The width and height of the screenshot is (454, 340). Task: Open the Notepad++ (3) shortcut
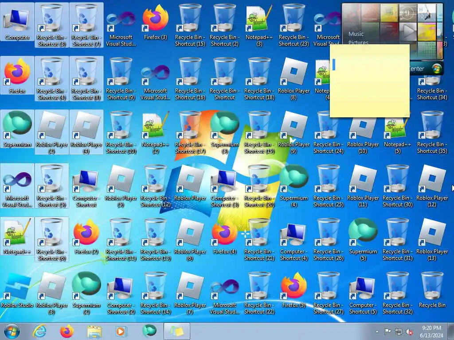pos(259,25)
